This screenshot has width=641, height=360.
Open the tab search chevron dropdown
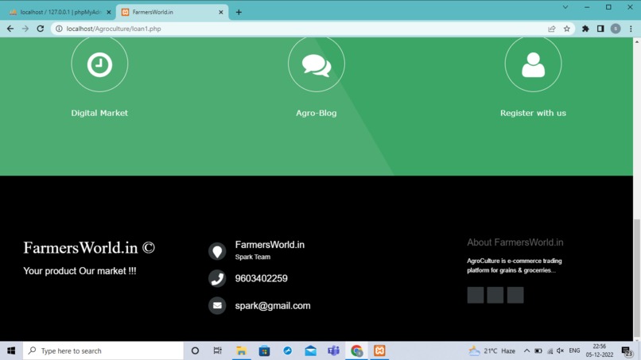point(565,7)
